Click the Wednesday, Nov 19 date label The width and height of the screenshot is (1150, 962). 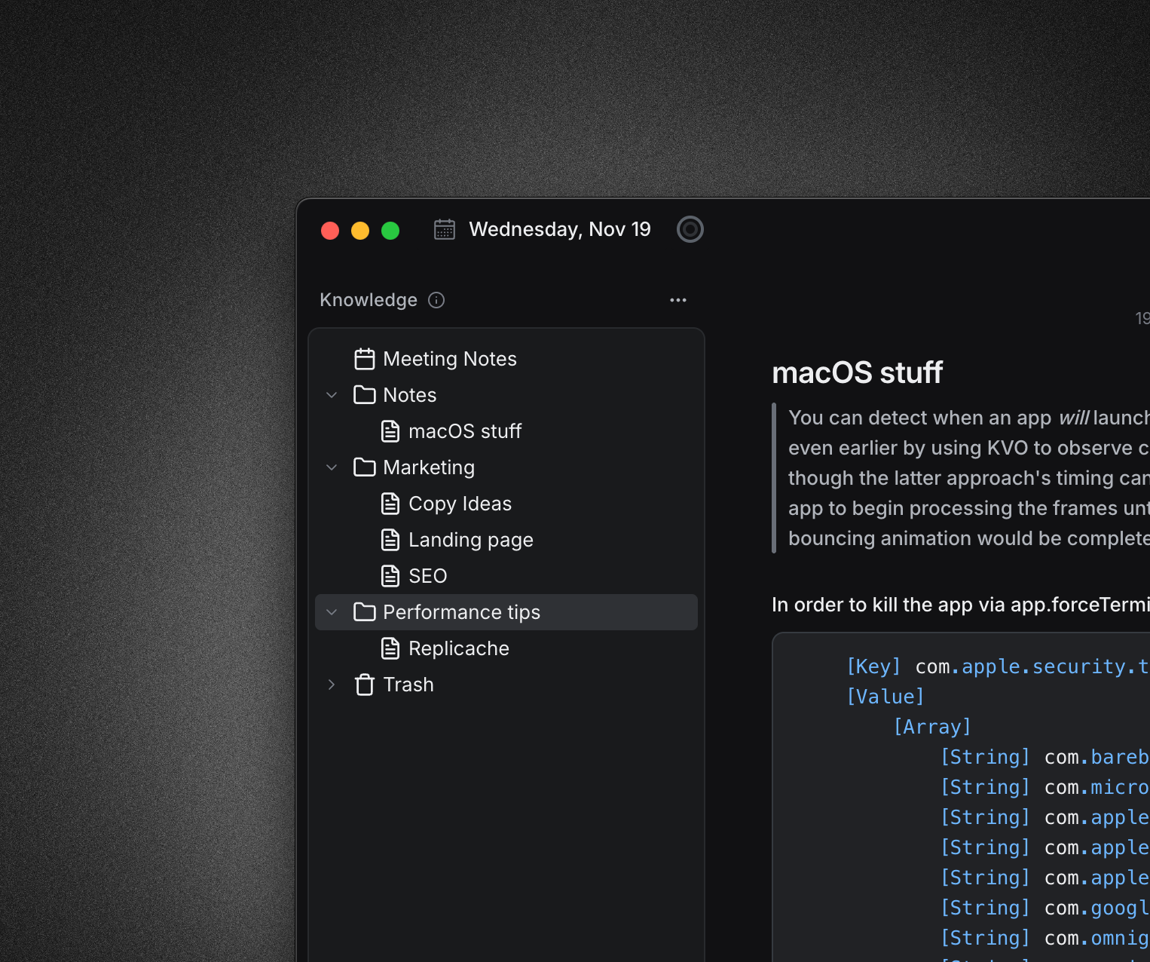point(559,229)
